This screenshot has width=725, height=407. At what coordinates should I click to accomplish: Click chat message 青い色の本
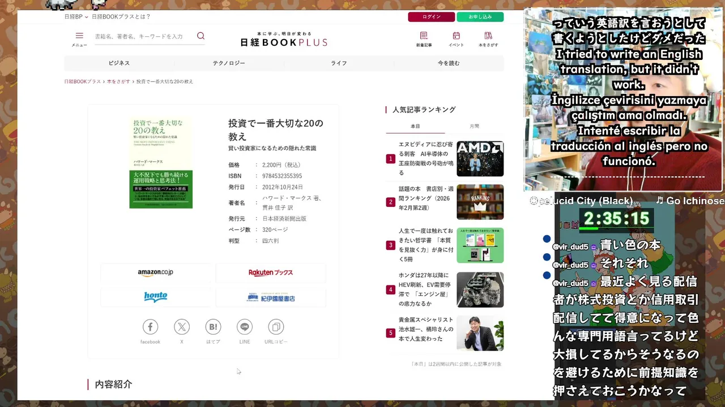tap(630, 246)
